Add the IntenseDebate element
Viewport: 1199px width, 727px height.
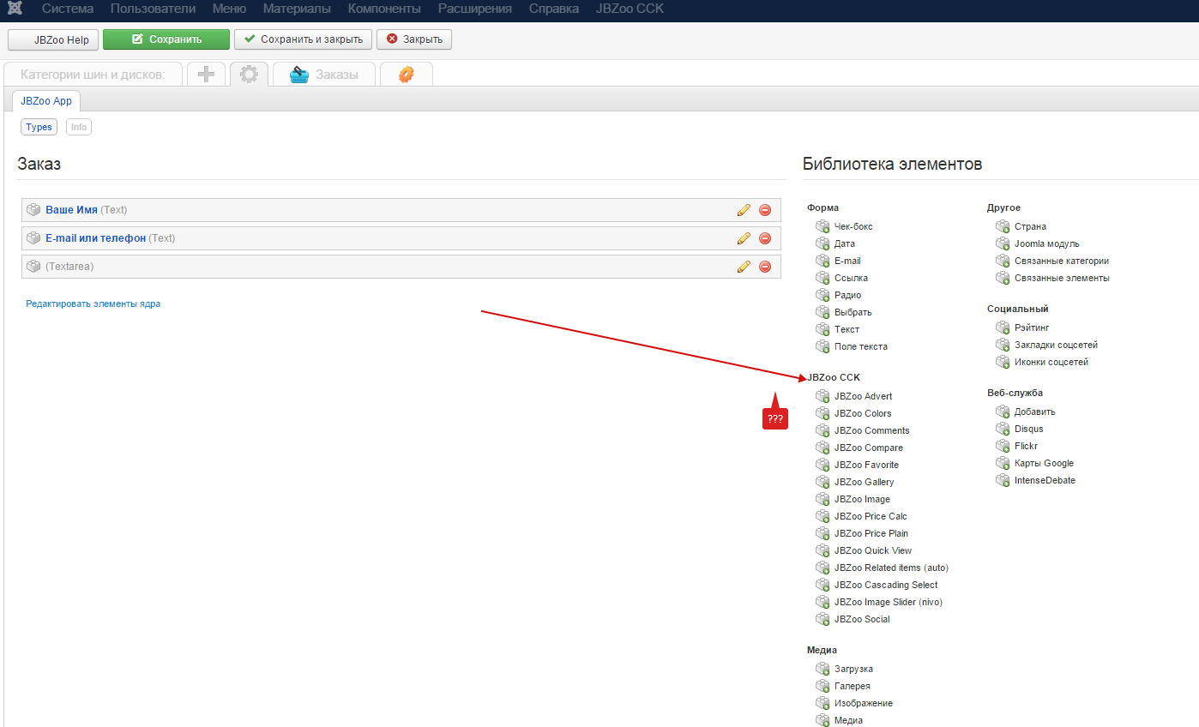click(1045, 480)
